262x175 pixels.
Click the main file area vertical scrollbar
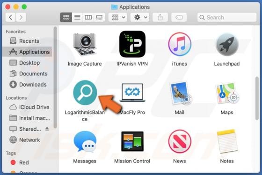tap(257, 98)
